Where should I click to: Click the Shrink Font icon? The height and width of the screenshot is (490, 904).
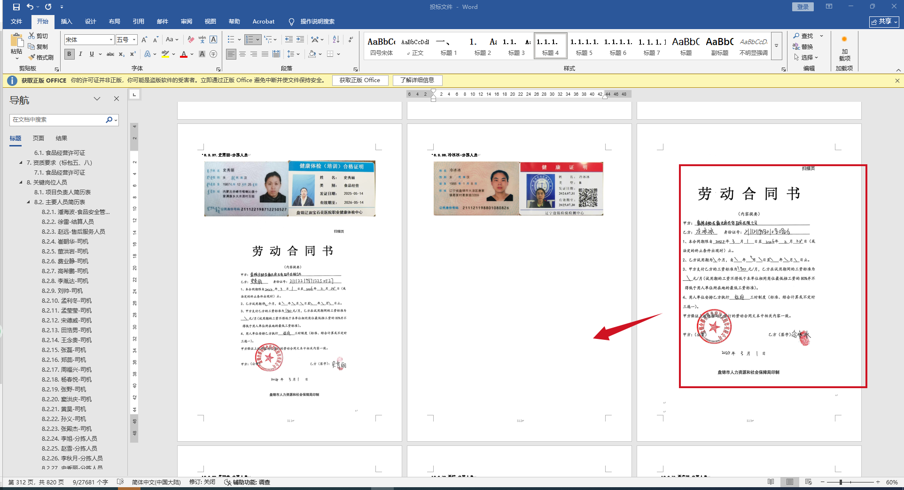tap(156, 40)
